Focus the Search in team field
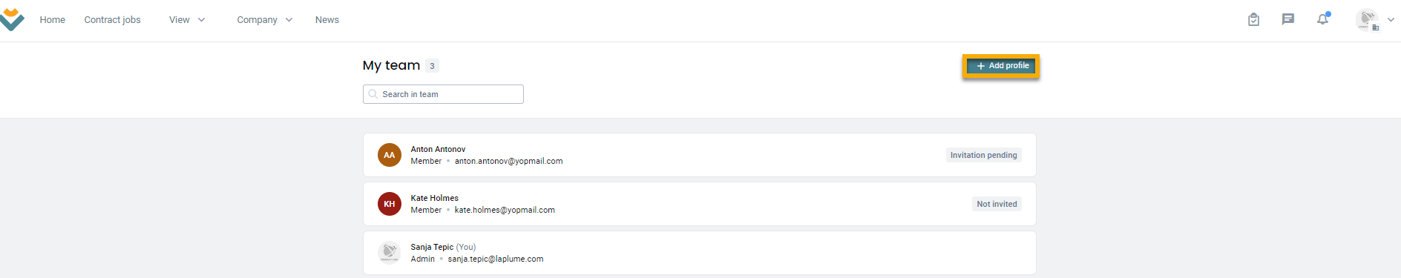The width and height of the screenshot is (1401, 278). [443, 94]
